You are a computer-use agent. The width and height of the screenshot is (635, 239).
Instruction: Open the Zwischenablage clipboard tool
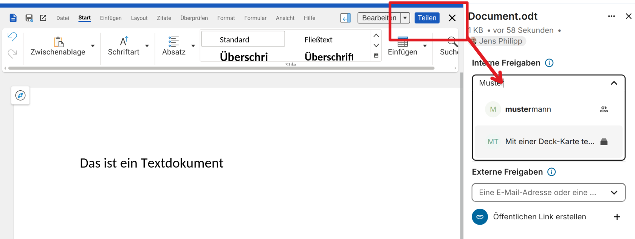point(58,47)
